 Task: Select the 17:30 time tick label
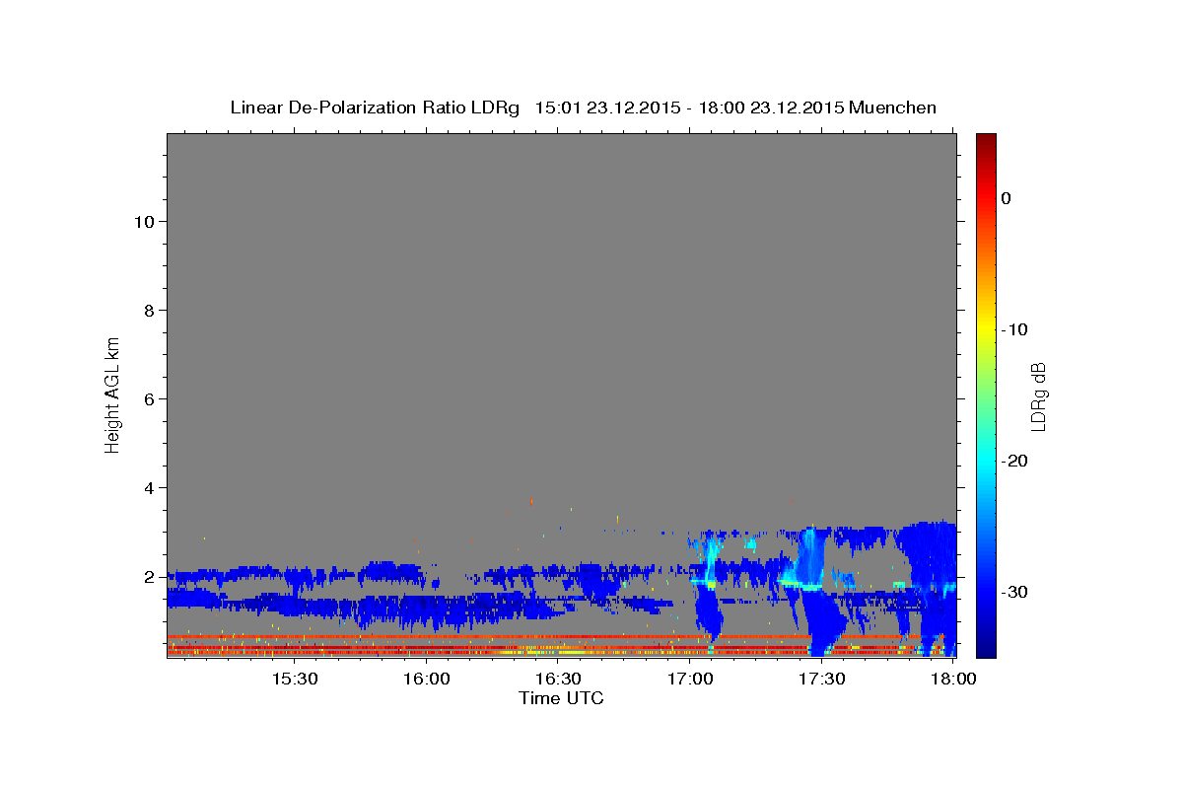click(822, 680)
